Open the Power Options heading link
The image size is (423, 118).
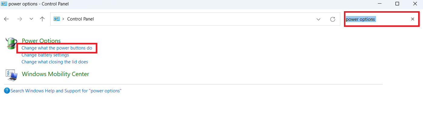coord(41,41)
